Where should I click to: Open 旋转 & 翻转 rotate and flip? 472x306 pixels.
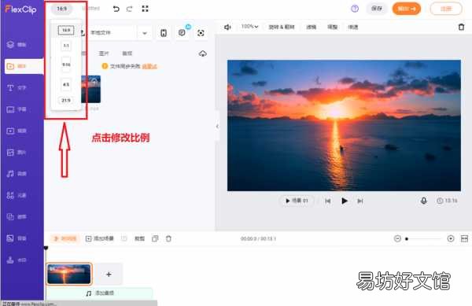[282, 27]
